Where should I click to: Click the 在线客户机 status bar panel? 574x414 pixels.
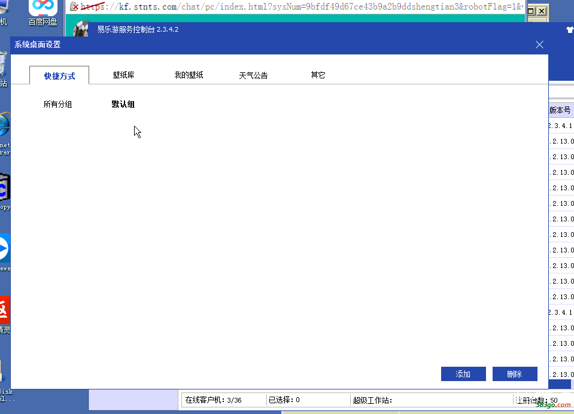[x=221, y=400]
